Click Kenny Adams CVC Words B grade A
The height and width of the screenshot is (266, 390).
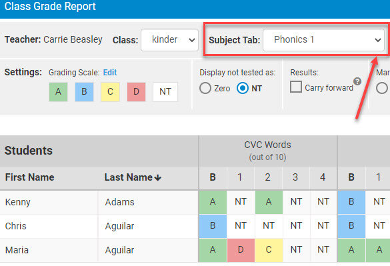click(213, 202)
